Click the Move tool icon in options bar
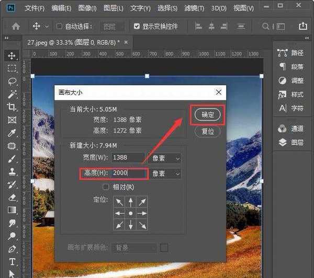This screenshot has width=314, height=278. [x=37, y=26]
